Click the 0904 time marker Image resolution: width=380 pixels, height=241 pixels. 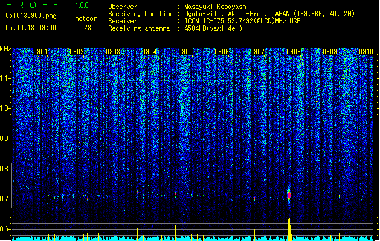(149, 52)
